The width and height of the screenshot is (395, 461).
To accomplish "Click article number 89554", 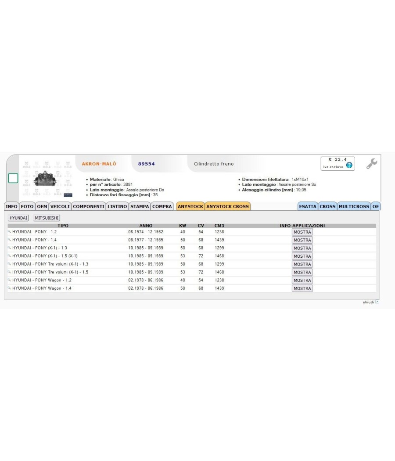I will (x=146, y=164).
